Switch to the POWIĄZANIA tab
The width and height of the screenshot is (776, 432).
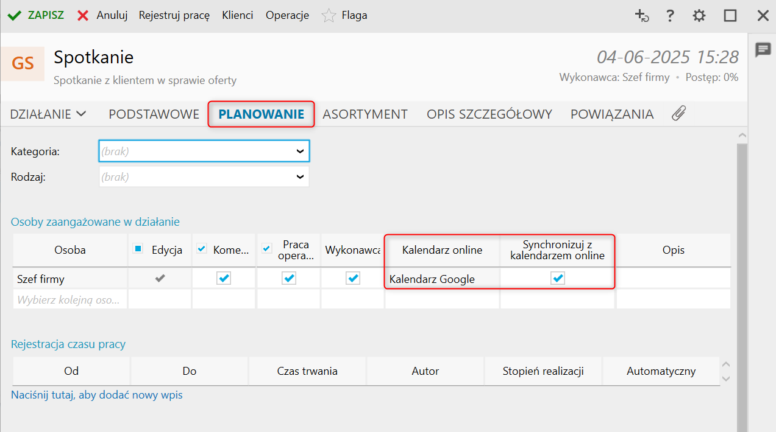click(x=611, y=114)
